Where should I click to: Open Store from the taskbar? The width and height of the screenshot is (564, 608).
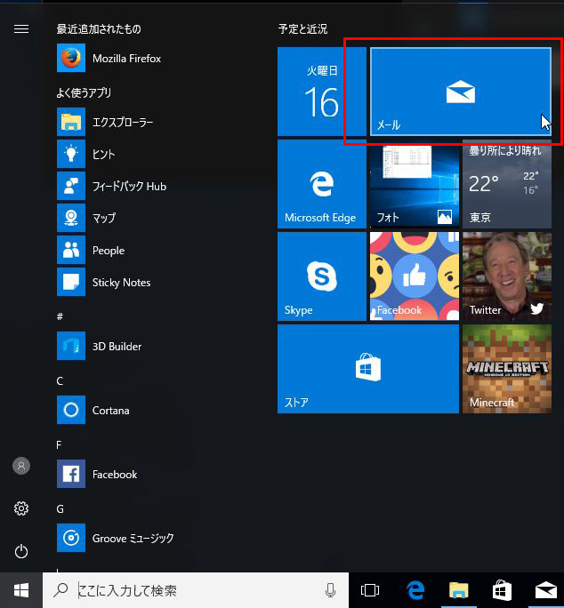pyautogui.click(x=502, y=590)
